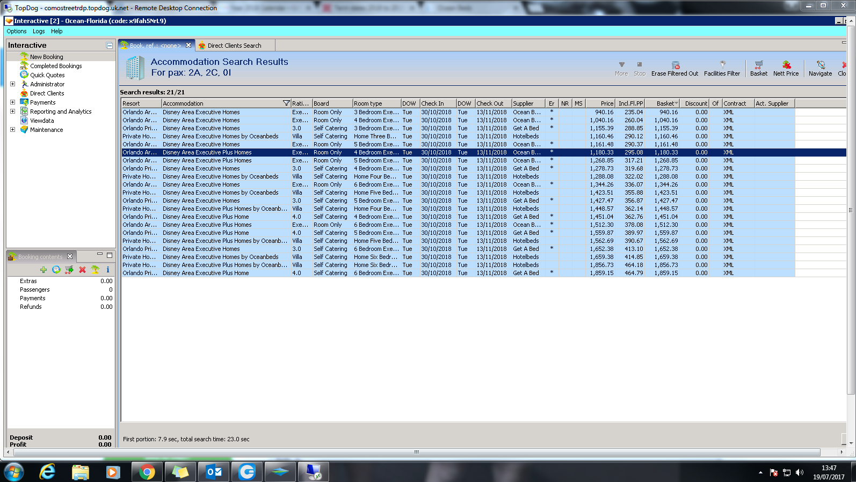The width and height of the screenshot is (856, 482).
Task: Switch to Direct Clients Search tab
Action: pos(234,46)
